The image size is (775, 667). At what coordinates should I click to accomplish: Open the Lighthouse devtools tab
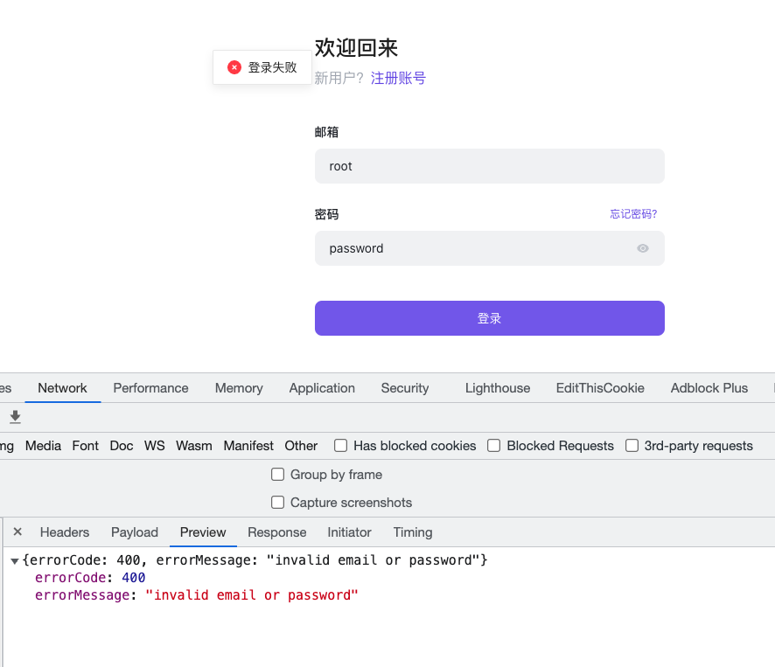(498, 388)
